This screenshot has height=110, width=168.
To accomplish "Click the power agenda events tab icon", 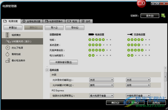I will click(x=47, y=21).
